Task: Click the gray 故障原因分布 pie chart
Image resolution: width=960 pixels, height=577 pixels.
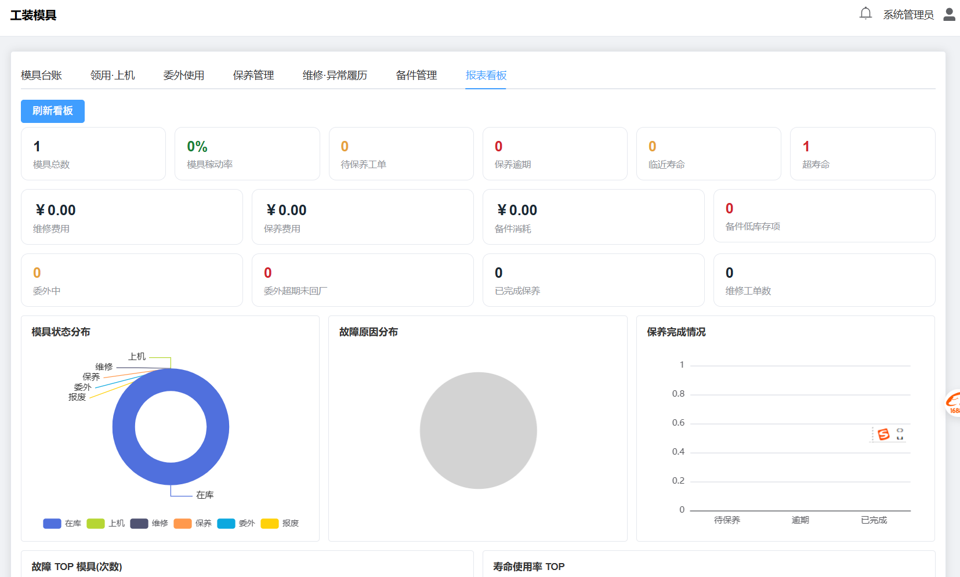Action: point(479,430)
